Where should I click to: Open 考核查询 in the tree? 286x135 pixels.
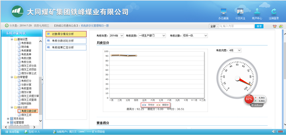point(26,88)
